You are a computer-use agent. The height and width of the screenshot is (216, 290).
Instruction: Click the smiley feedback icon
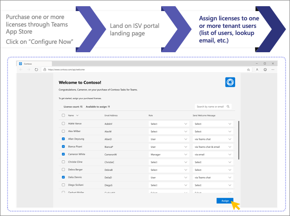[265, 69]
